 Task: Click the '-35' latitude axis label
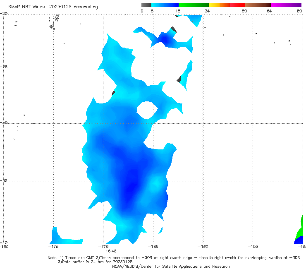coord(4,181)
